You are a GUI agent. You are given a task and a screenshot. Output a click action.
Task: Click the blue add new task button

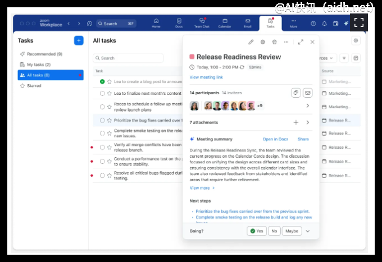click(x=79, y=40)
